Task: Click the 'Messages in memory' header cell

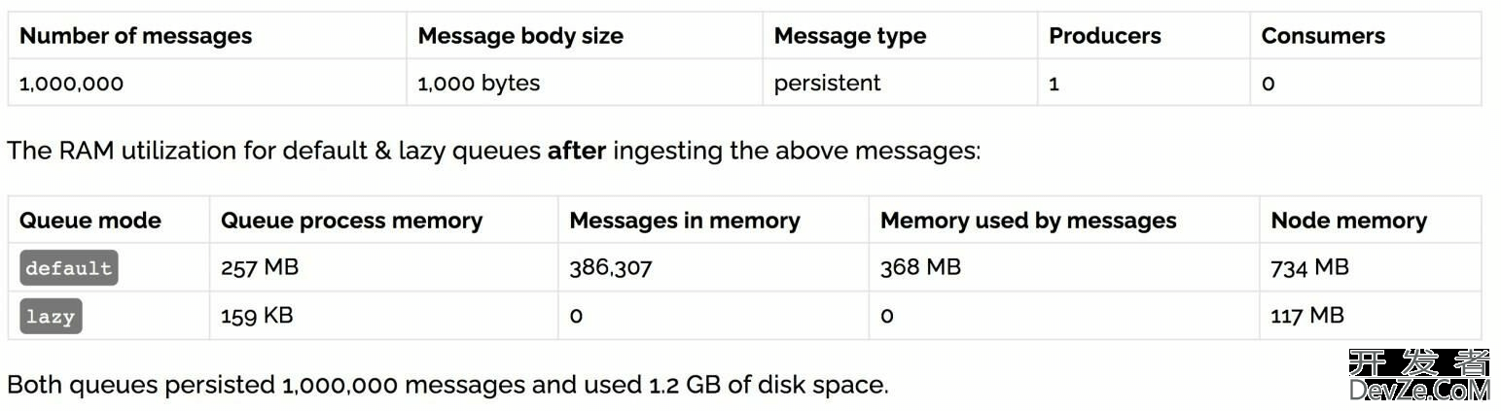Action: pos(685,221)
